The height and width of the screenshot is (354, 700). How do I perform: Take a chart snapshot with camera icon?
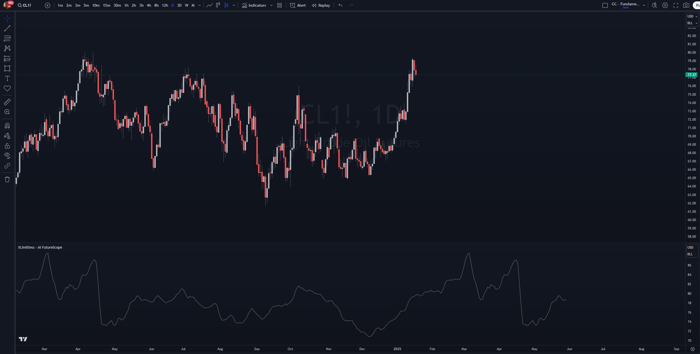(x=686, y=5)
